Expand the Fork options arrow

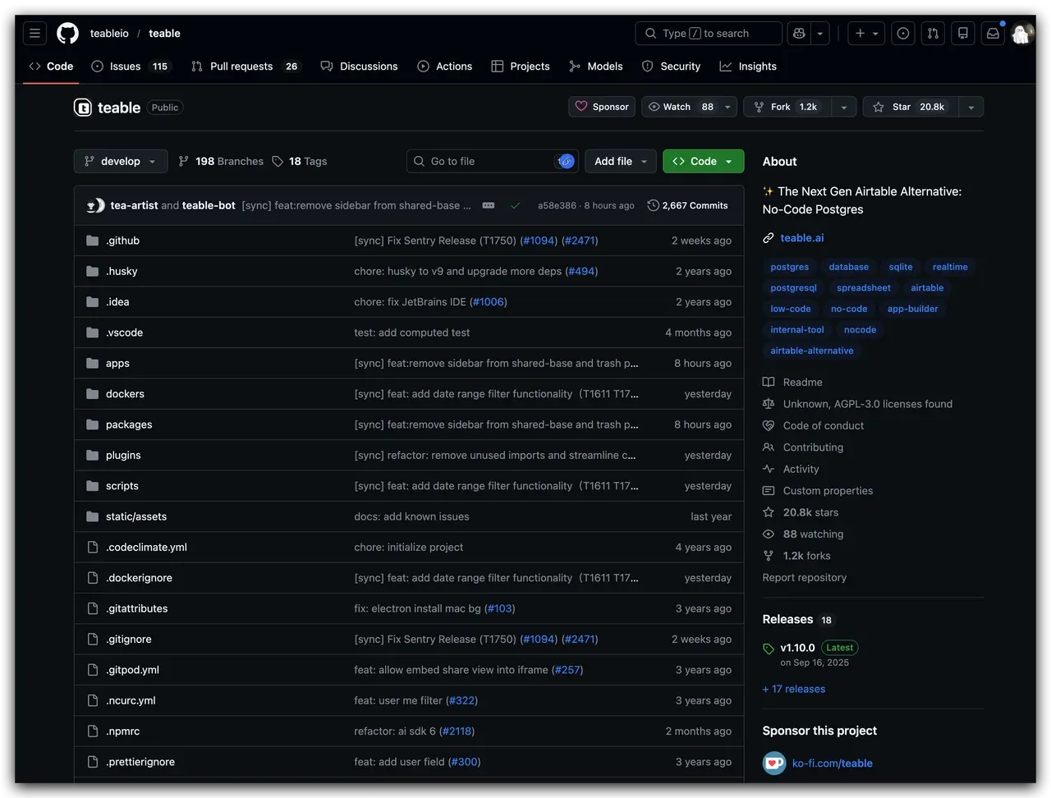tap(843, 107)
